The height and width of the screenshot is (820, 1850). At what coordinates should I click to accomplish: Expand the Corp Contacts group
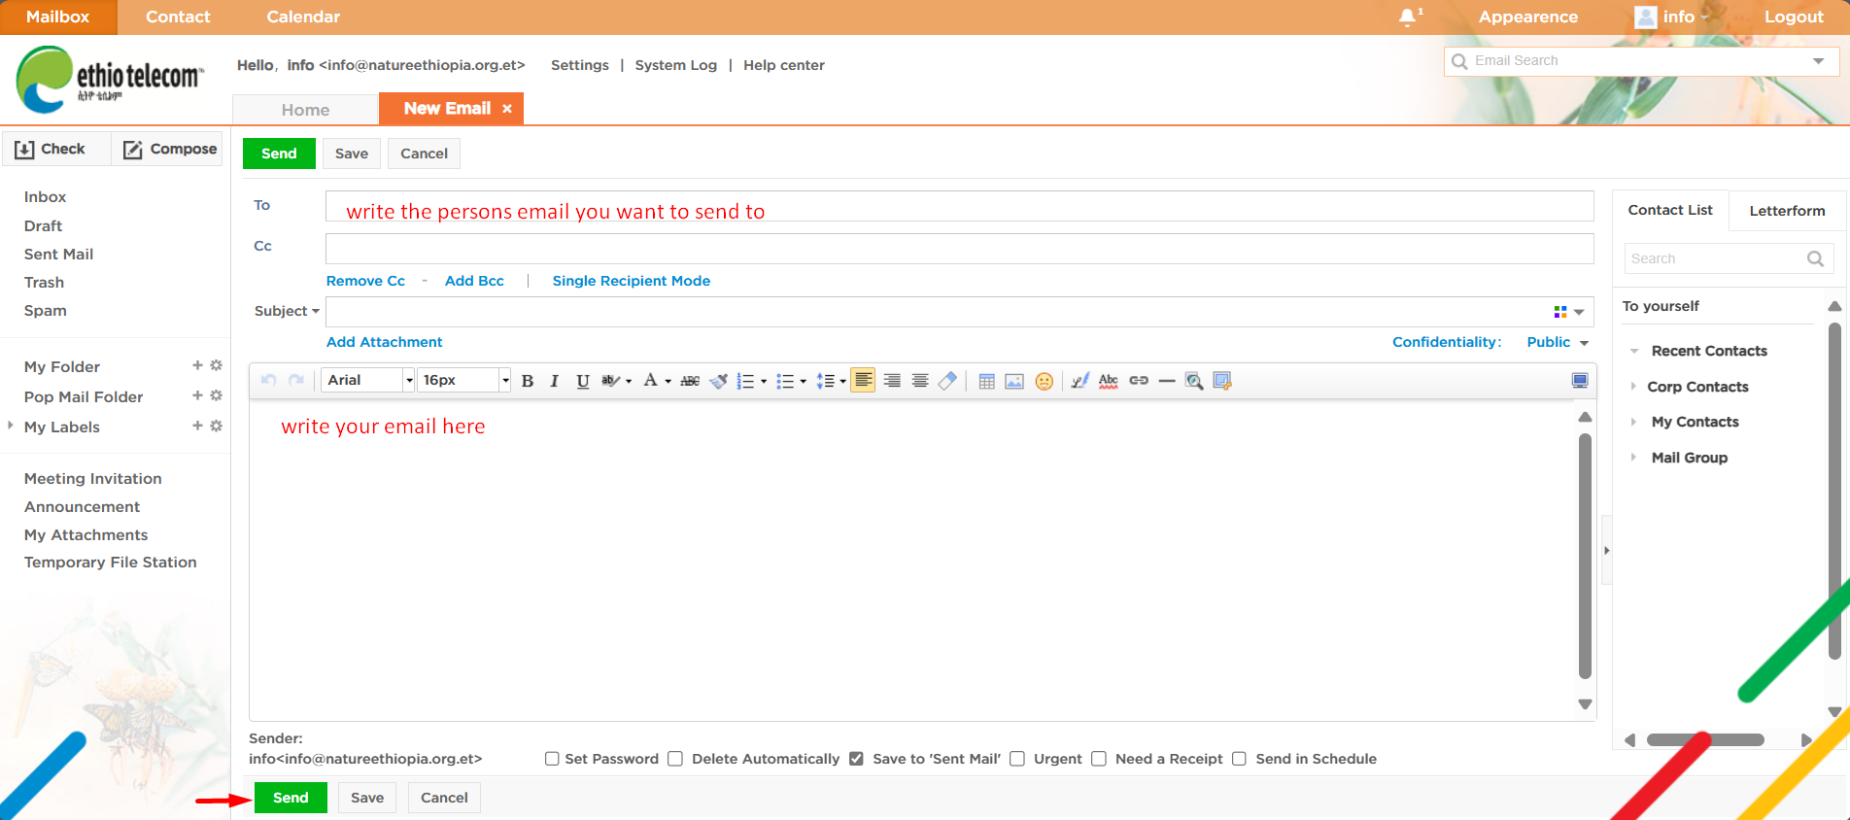coord(1696,387)
